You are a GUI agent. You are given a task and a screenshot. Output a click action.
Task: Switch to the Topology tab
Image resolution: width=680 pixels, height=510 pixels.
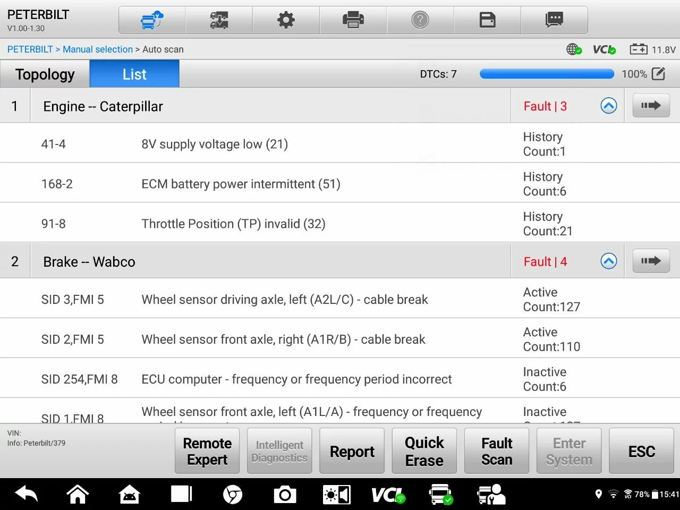coord(45,74)
